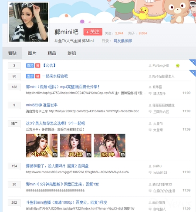
Task: View the 貂蝉 thumbnail image
Action: pos(110,145)
